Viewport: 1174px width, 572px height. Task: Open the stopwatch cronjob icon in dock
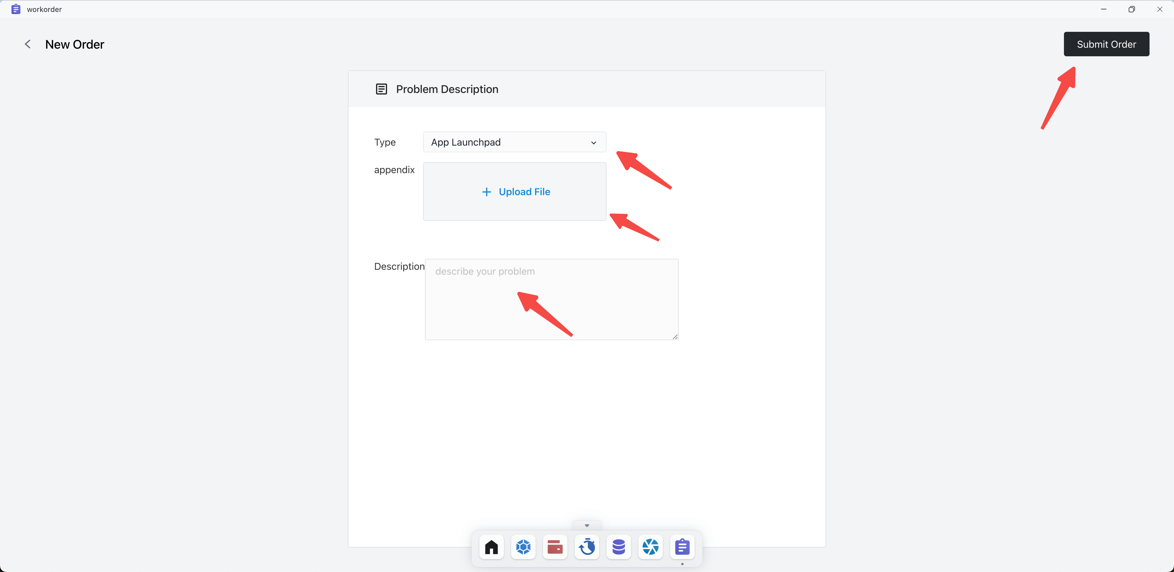(x=587, y=546)
